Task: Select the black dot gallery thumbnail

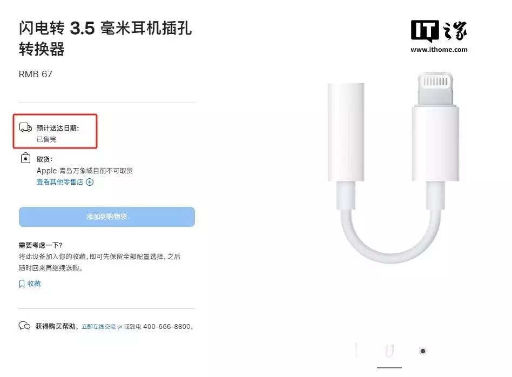Action: [422, 351]
